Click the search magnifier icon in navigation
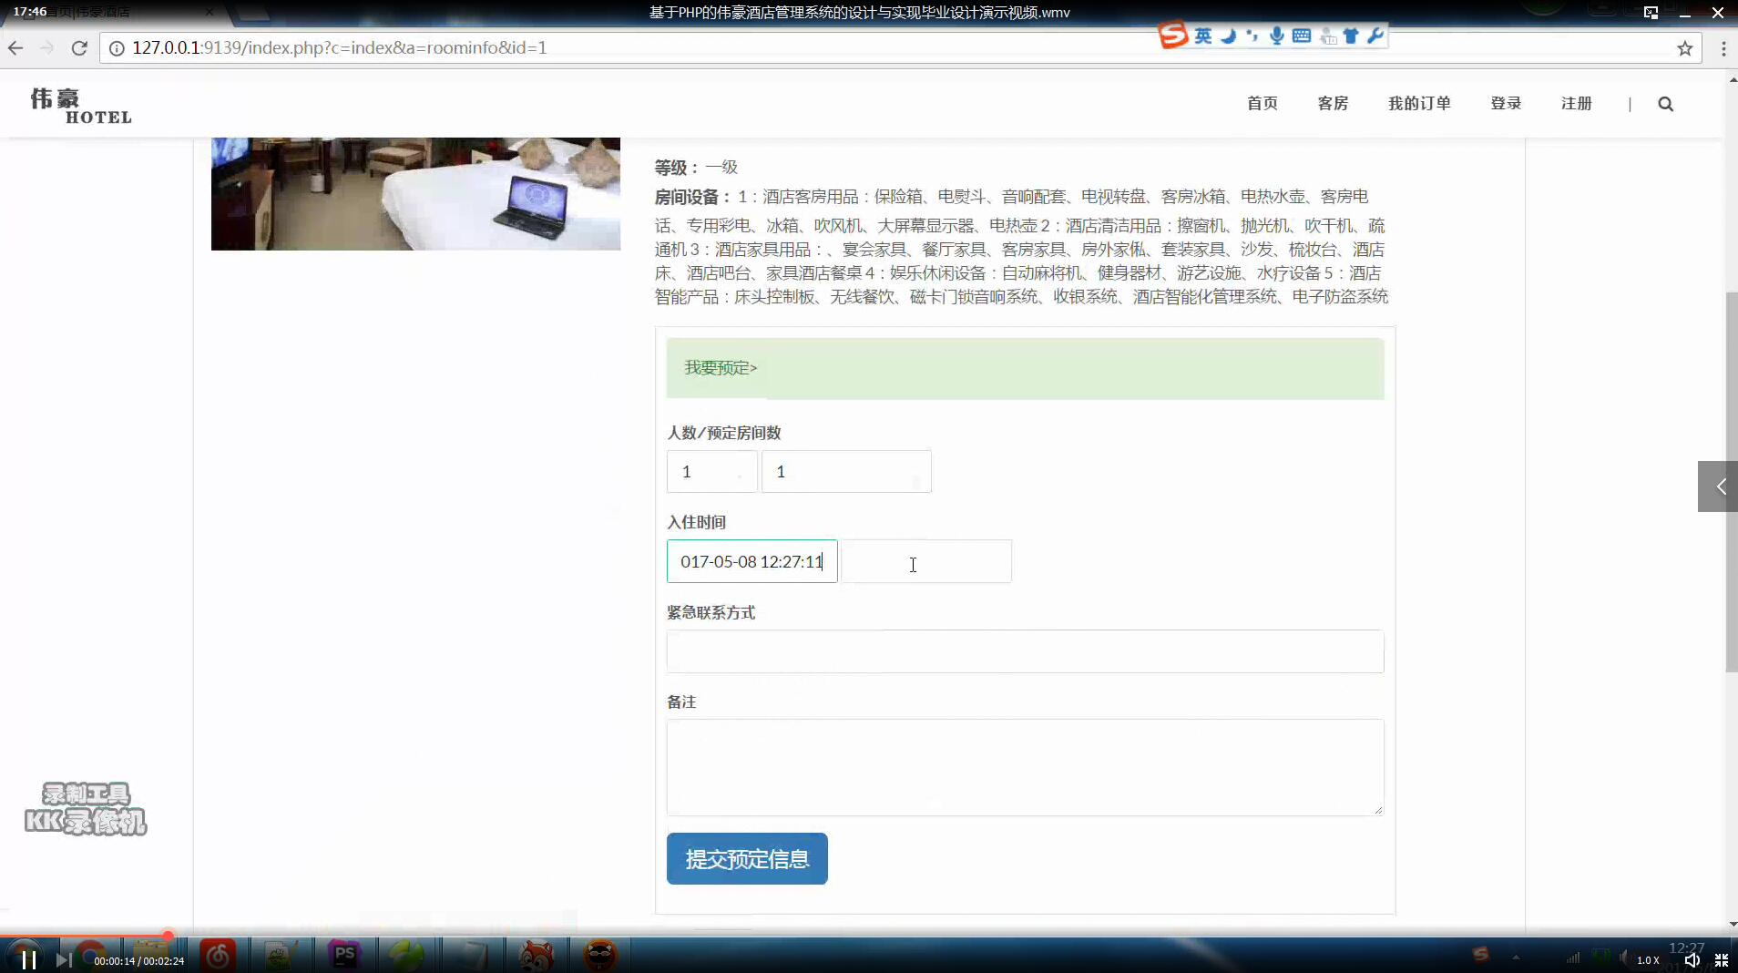Screen dimensions: 1738x973 coord(1666,104)
